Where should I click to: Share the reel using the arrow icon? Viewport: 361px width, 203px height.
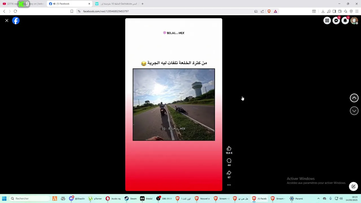pos(229,173)
